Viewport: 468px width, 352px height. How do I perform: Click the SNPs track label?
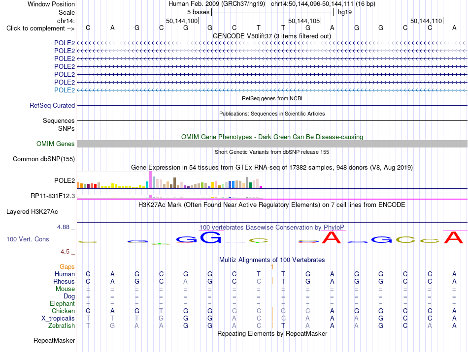pos(67,128)
